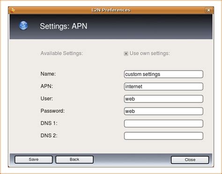Click the Close button in the bottom bar
This screenshot has height=174, width=222.
click(x=190, y=160)
